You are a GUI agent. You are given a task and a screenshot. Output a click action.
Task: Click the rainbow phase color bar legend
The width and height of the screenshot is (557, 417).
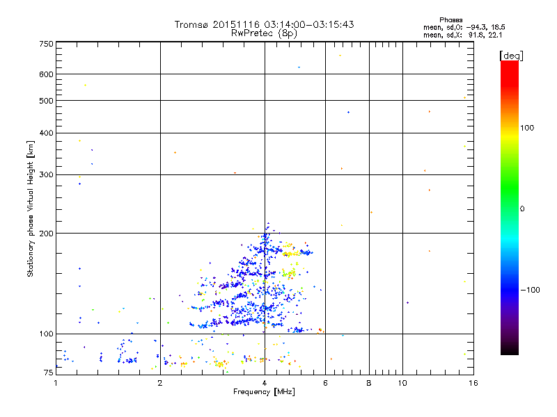click(x=510, y=207)
